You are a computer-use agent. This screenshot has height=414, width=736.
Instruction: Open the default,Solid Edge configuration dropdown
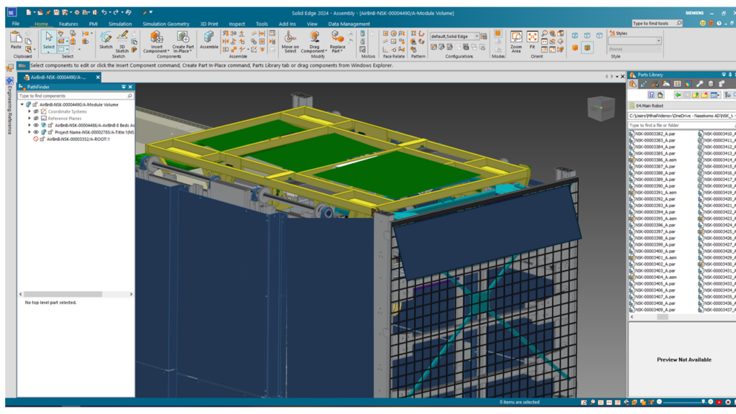tap(477, 36)
